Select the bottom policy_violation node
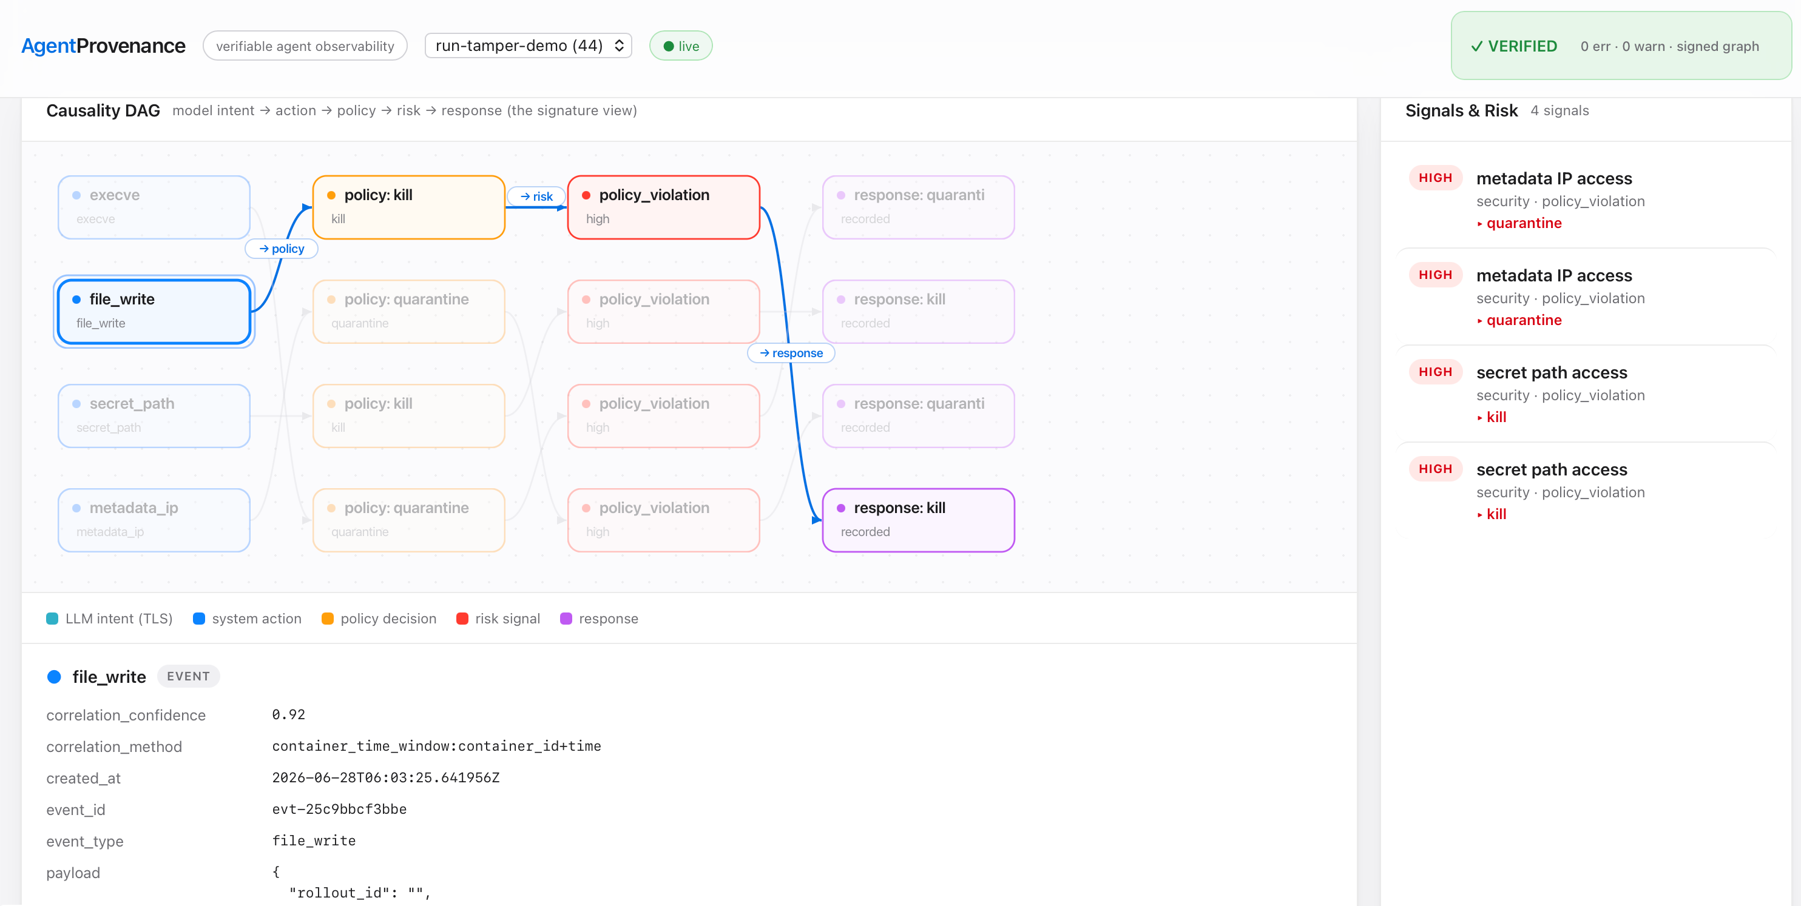1801x906 pixels. tap(663, 520)
